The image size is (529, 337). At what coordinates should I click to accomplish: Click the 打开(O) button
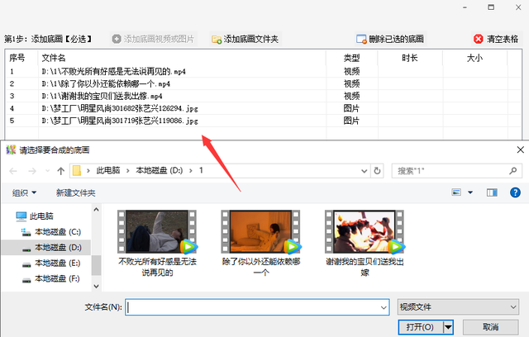click(x=420, y=327)
